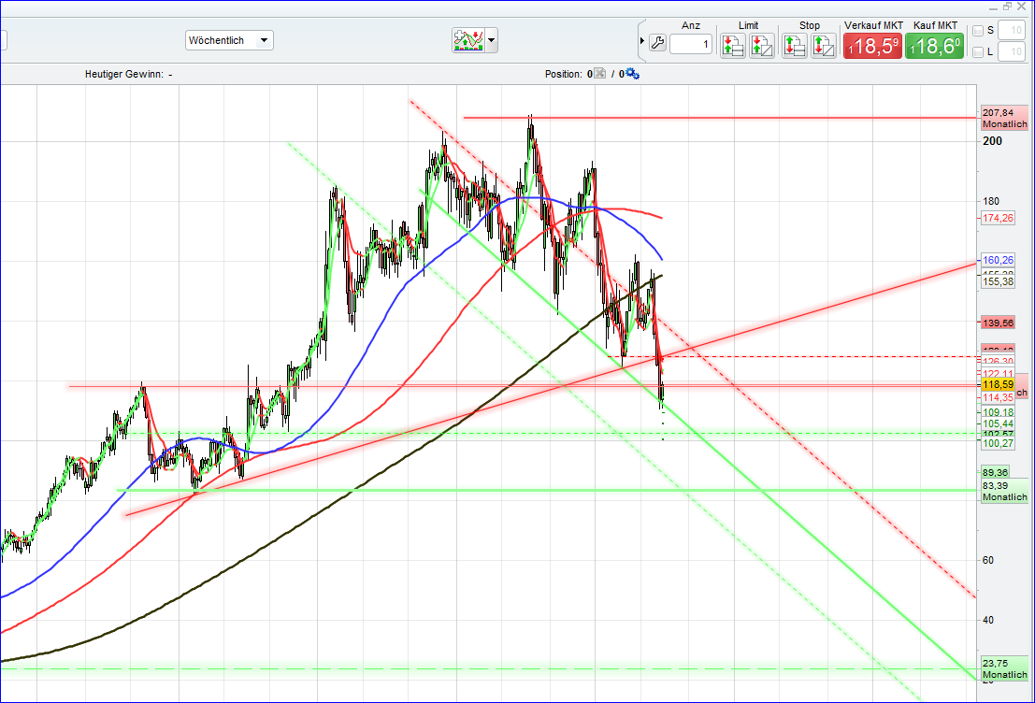Viewport: 1035px width, 703px height.
Task: Select the 174,26 red price label
Action: click(x=998, y=218)
